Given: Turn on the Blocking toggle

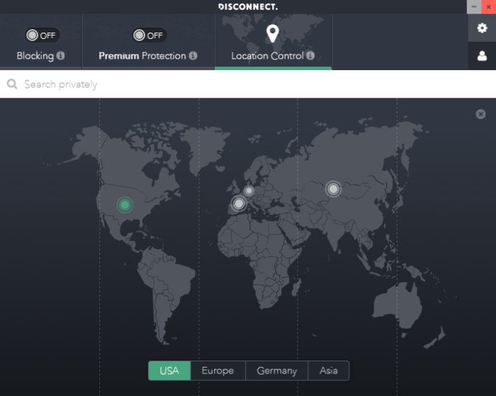Looking at the screenshot, I should click(x=42, y=35).
